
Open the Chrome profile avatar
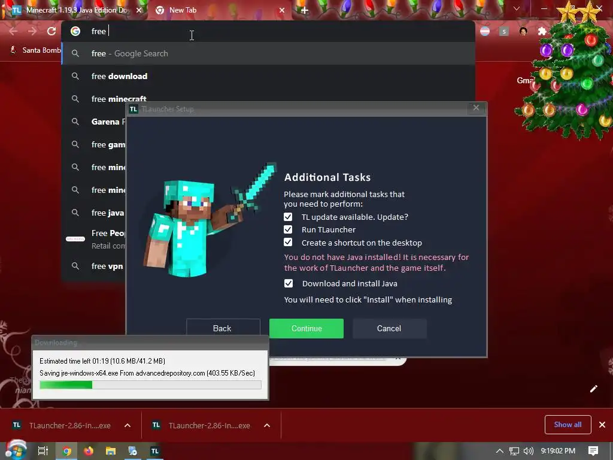point(523,31)
